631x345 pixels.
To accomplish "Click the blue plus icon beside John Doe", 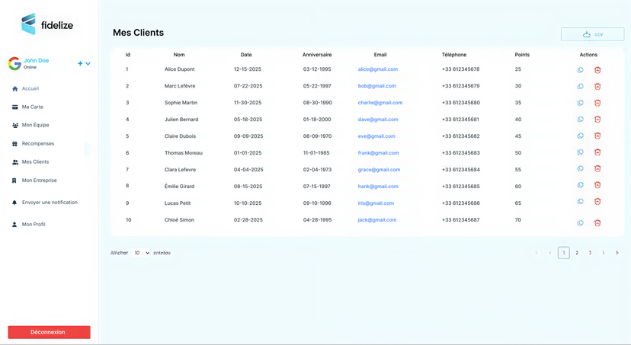I will pos(80,63).
